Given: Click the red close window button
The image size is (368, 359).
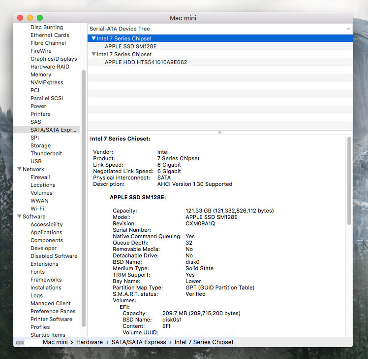Looking at the screenshot, I should coord(20,18).
